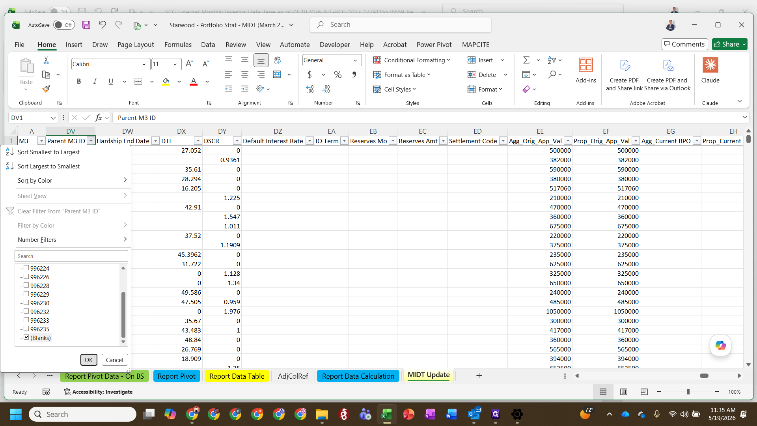Expand the formula bar chevron
The height and width of the screenshot is (426, 757).
(744, 118)
